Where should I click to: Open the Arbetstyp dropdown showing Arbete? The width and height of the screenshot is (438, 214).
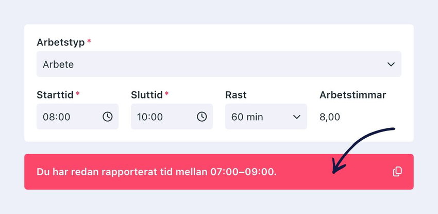click(x=219, y=64)
